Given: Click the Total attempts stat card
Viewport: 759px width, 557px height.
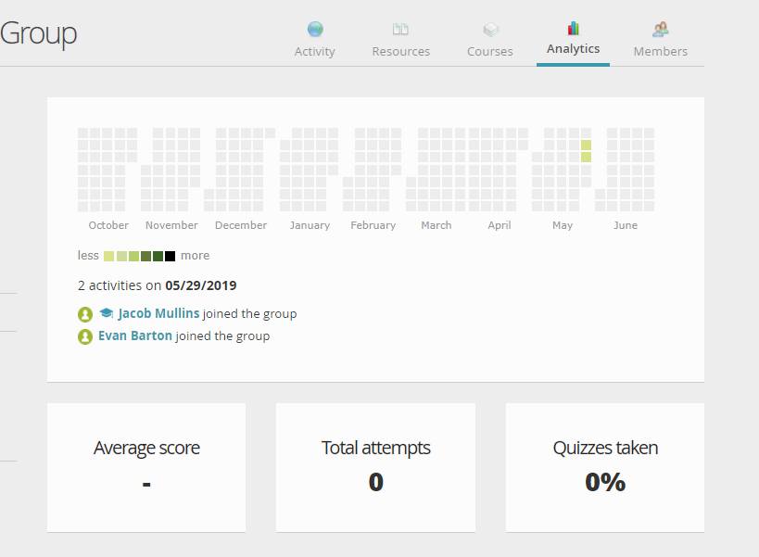Looking at the screenshot, I should point(375,467).
